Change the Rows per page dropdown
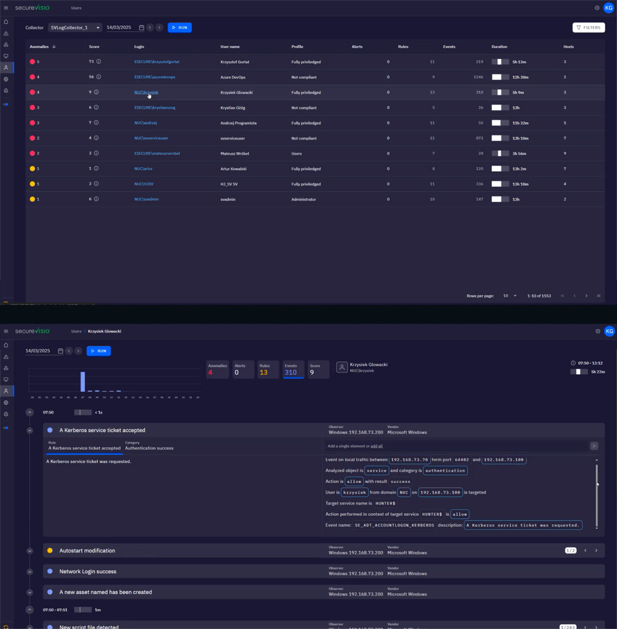617x629 pixels. [x=510, y=296]
